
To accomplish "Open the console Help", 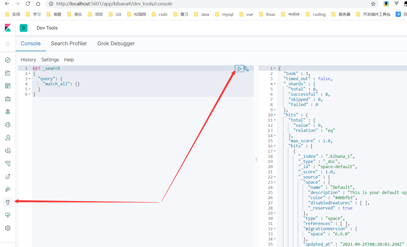I will coord(69,60).
